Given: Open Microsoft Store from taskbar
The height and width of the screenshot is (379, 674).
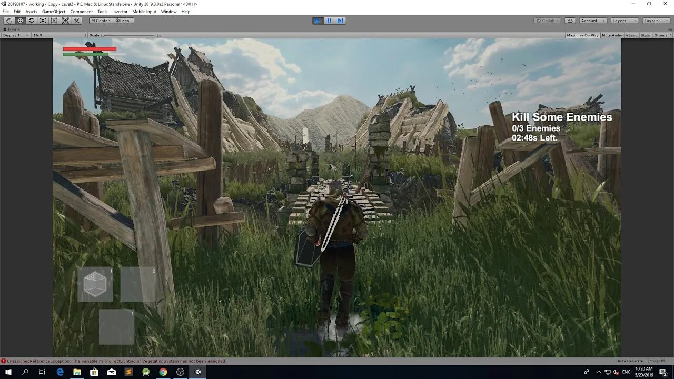Looking at the screenshot, I should tap(94, 372).
